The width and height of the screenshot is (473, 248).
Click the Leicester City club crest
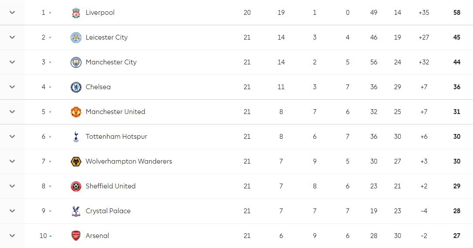(76, 38)
